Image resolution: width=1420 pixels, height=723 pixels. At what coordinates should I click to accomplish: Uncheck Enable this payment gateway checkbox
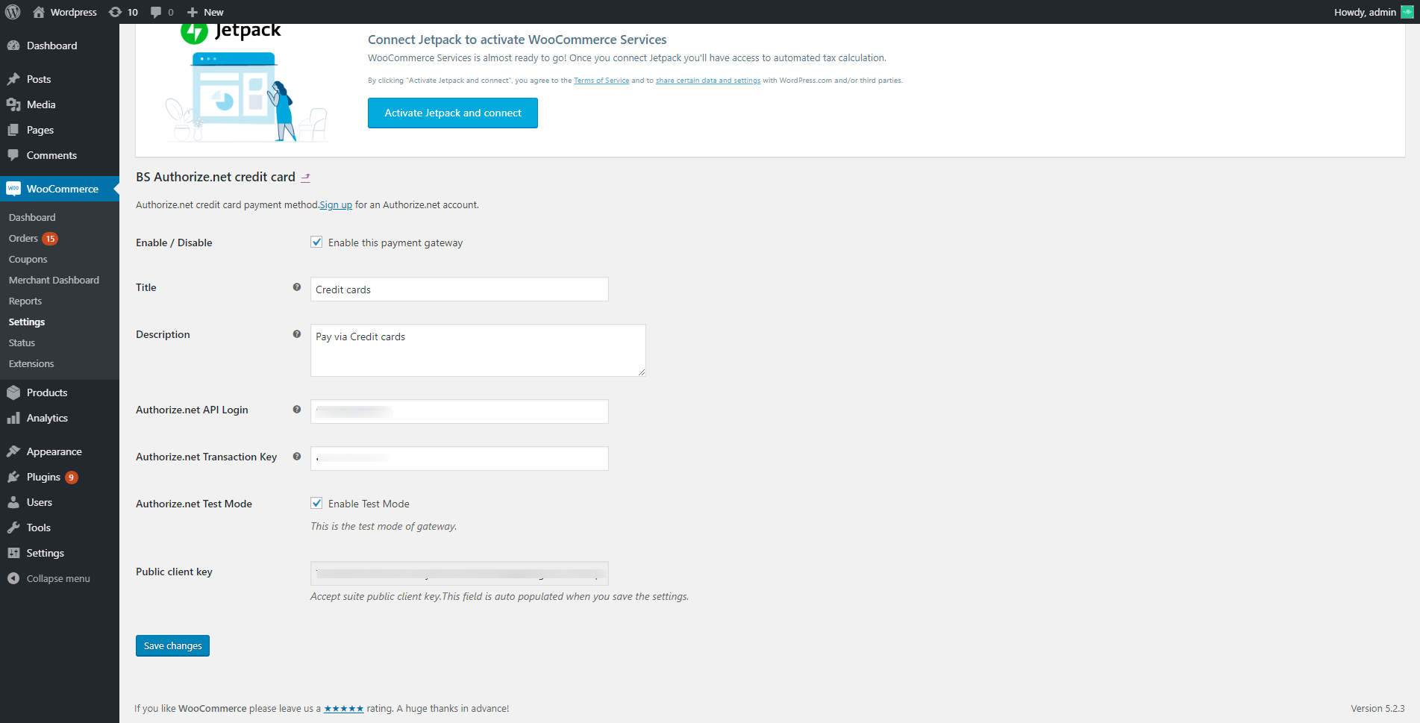(x=317, y=242)
